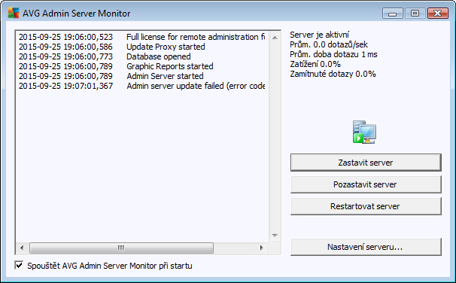This screenshot has width=456, height=283.
Task: Click the 'Zatížení 0.0%' load value
Action: [315, 64]
